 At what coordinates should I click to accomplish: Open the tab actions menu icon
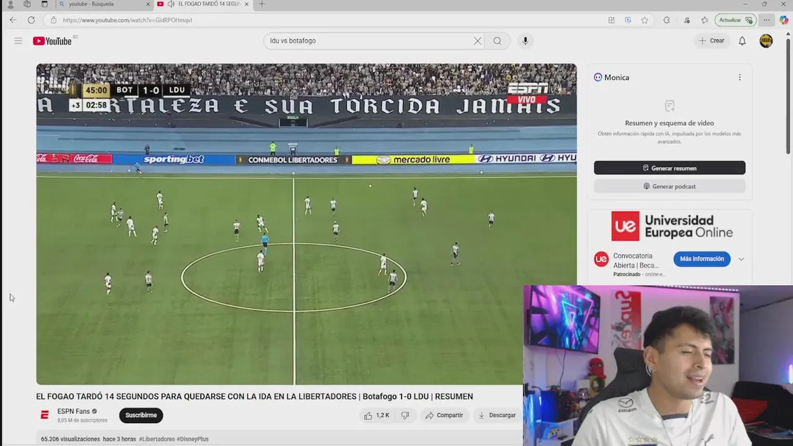pyautogui.click(x=45, y=4)
